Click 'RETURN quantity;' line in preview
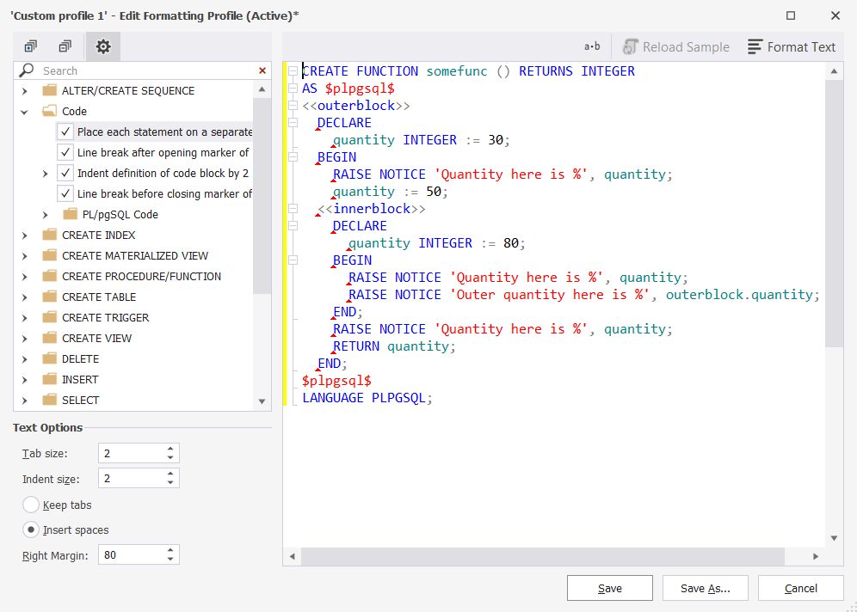This screenshot has height=612, width=857. click(x=394, y=346)
